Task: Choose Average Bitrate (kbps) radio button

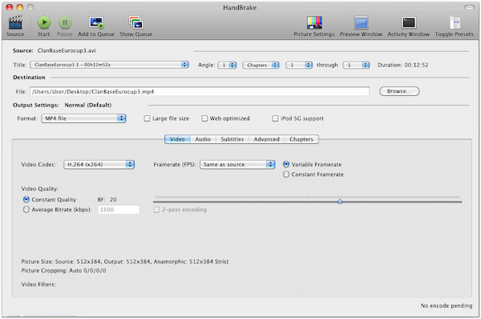Action: (x=26, y=209)
